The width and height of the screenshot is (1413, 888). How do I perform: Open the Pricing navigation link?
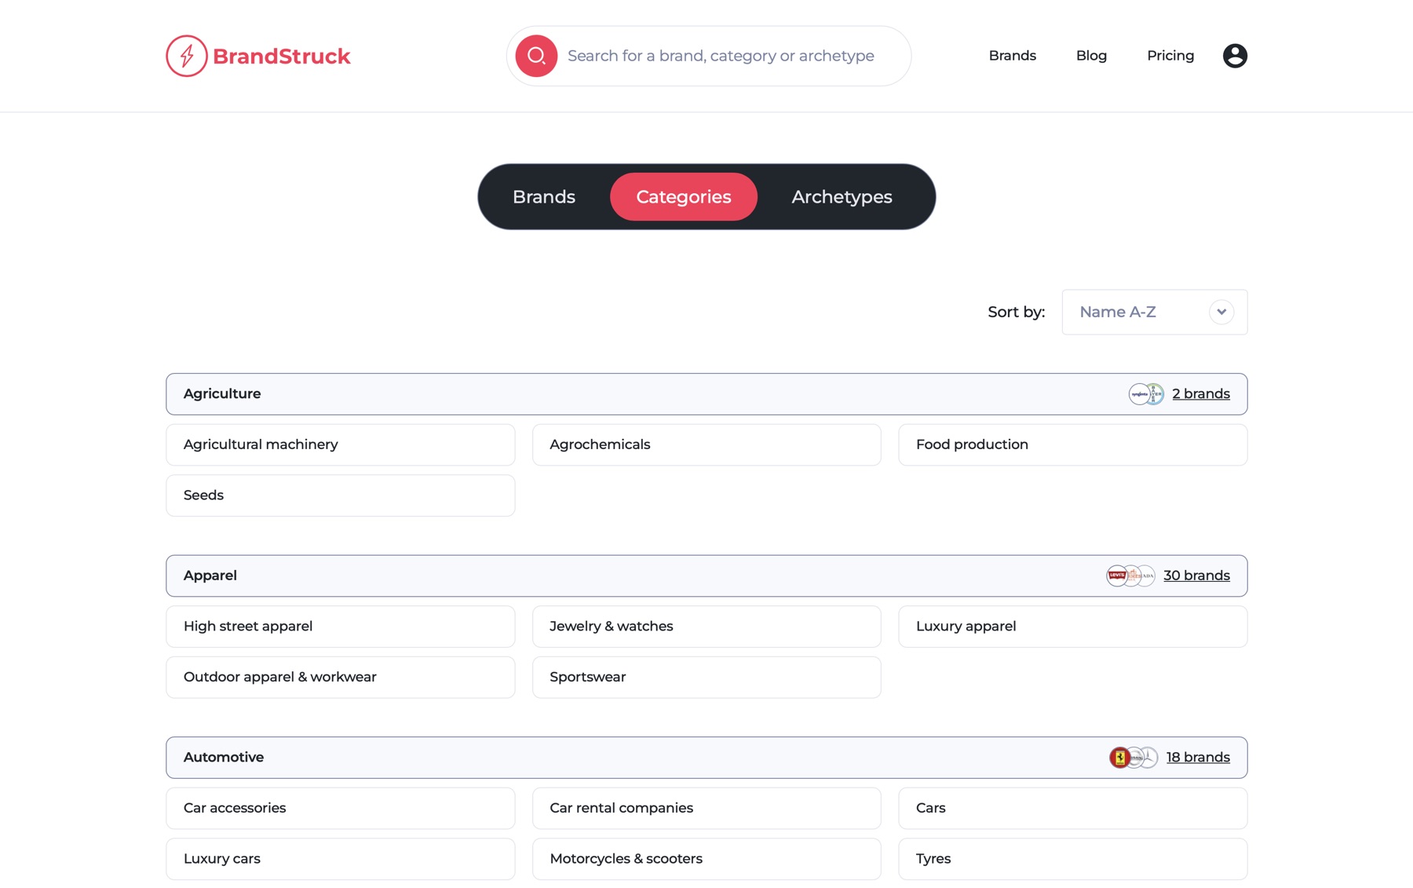(1170, 56)
